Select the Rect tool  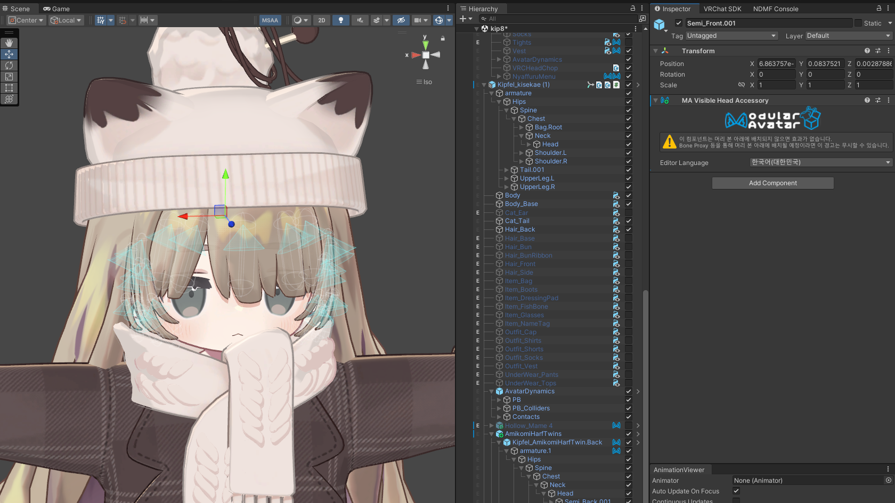point(9,88)
